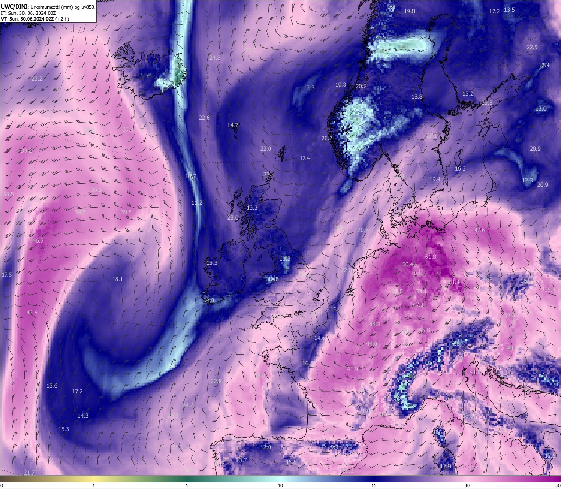Click the 23.2 value label

[x=37, y=79]
